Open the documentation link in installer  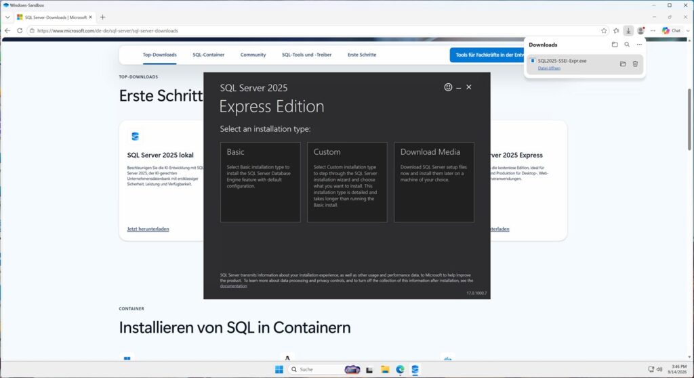(x=233, y=286)
